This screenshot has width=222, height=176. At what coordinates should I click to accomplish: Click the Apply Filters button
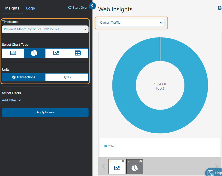(45, 112)
